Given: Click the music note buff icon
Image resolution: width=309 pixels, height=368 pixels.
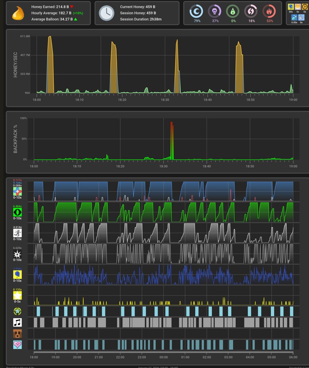Looking at the screenshot, I should [x=18, y=323].
